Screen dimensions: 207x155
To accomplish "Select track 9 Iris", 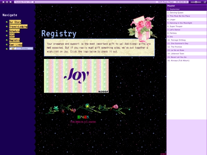I will point(187,37).
